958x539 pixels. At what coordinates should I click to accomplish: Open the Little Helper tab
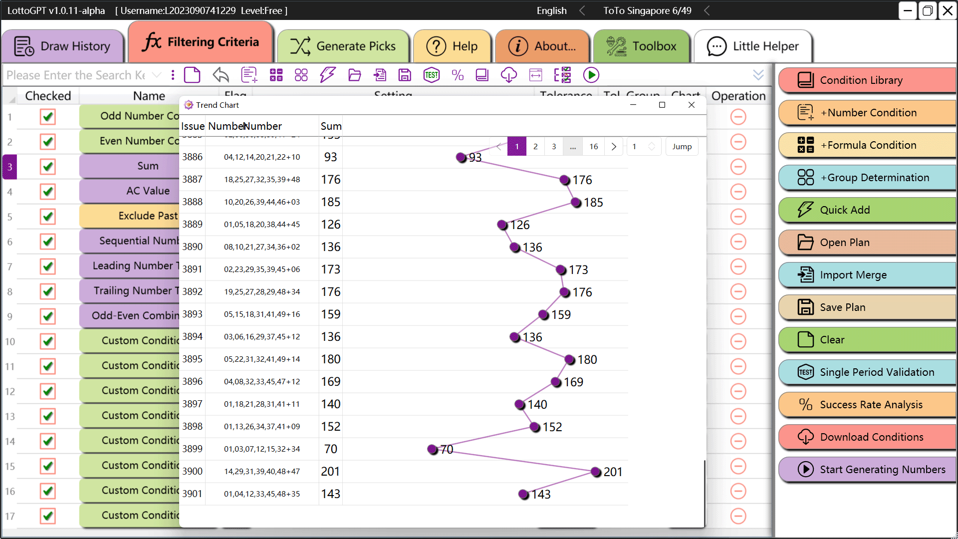pyautogui.click(x=753, y=46)
